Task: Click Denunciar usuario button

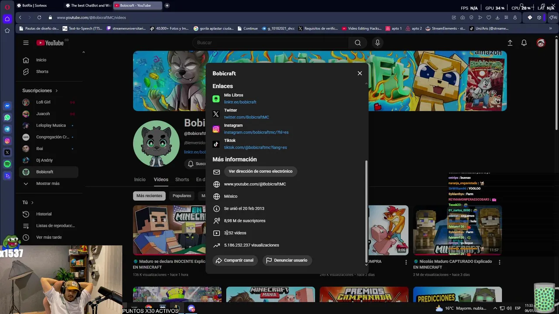Action: click(x=286, y=260)
